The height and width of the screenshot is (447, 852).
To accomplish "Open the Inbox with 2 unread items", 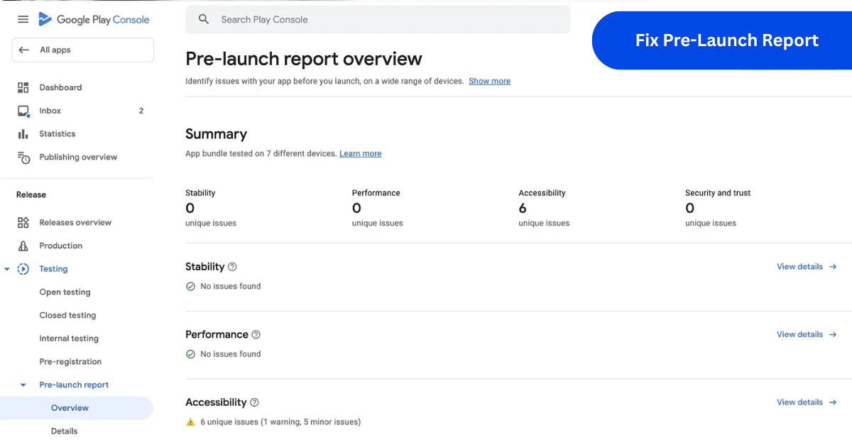I will (x=50, y=110).
